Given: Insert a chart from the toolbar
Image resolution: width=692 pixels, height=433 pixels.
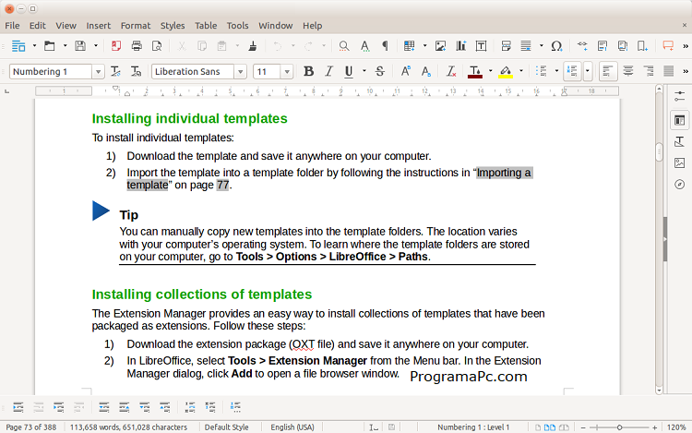Looking at the screenshot, I should 460,46.
